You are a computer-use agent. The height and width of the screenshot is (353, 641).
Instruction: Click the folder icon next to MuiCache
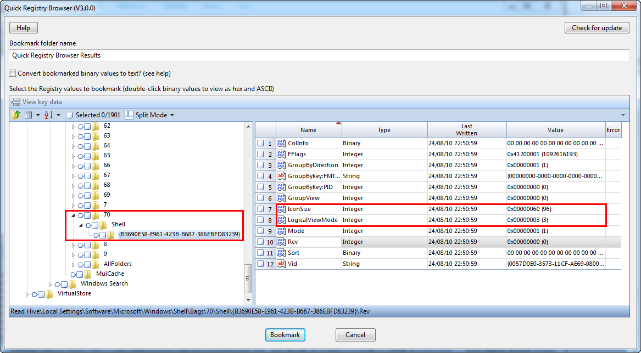[x=88, y=274]
